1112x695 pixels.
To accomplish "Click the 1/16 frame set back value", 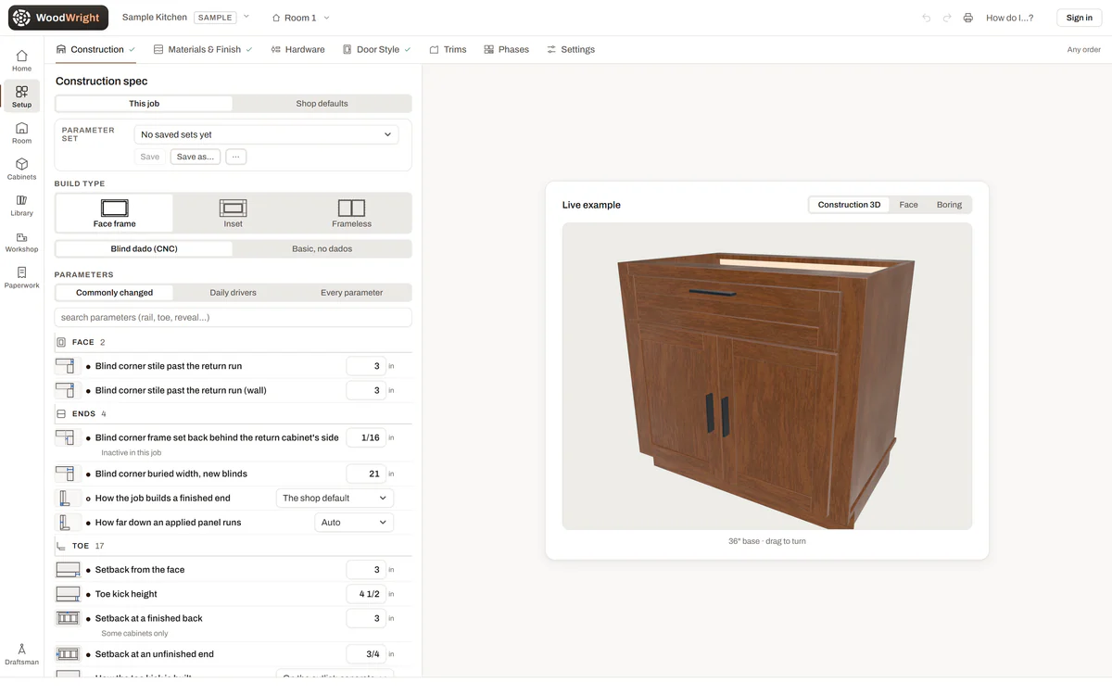I will pyautogui.click(x=366, y=437).
